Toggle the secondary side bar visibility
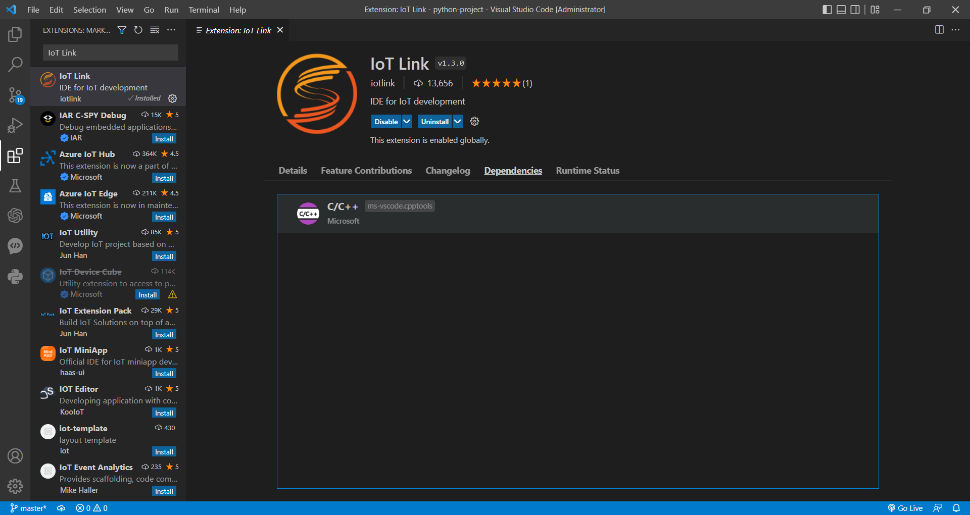Viewport: 970px width, 515px height. tap(855, 10)
